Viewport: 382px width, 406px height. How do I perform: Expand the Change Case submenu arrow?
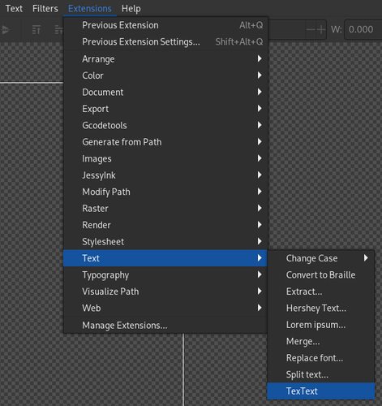[x=366, y=258]
